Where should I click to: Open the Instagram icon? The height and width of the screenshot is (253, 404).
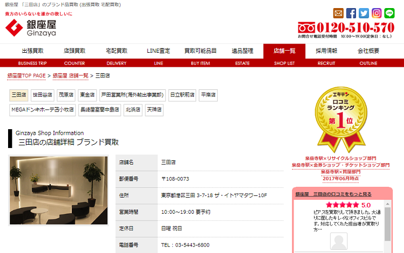click(377, 13)
